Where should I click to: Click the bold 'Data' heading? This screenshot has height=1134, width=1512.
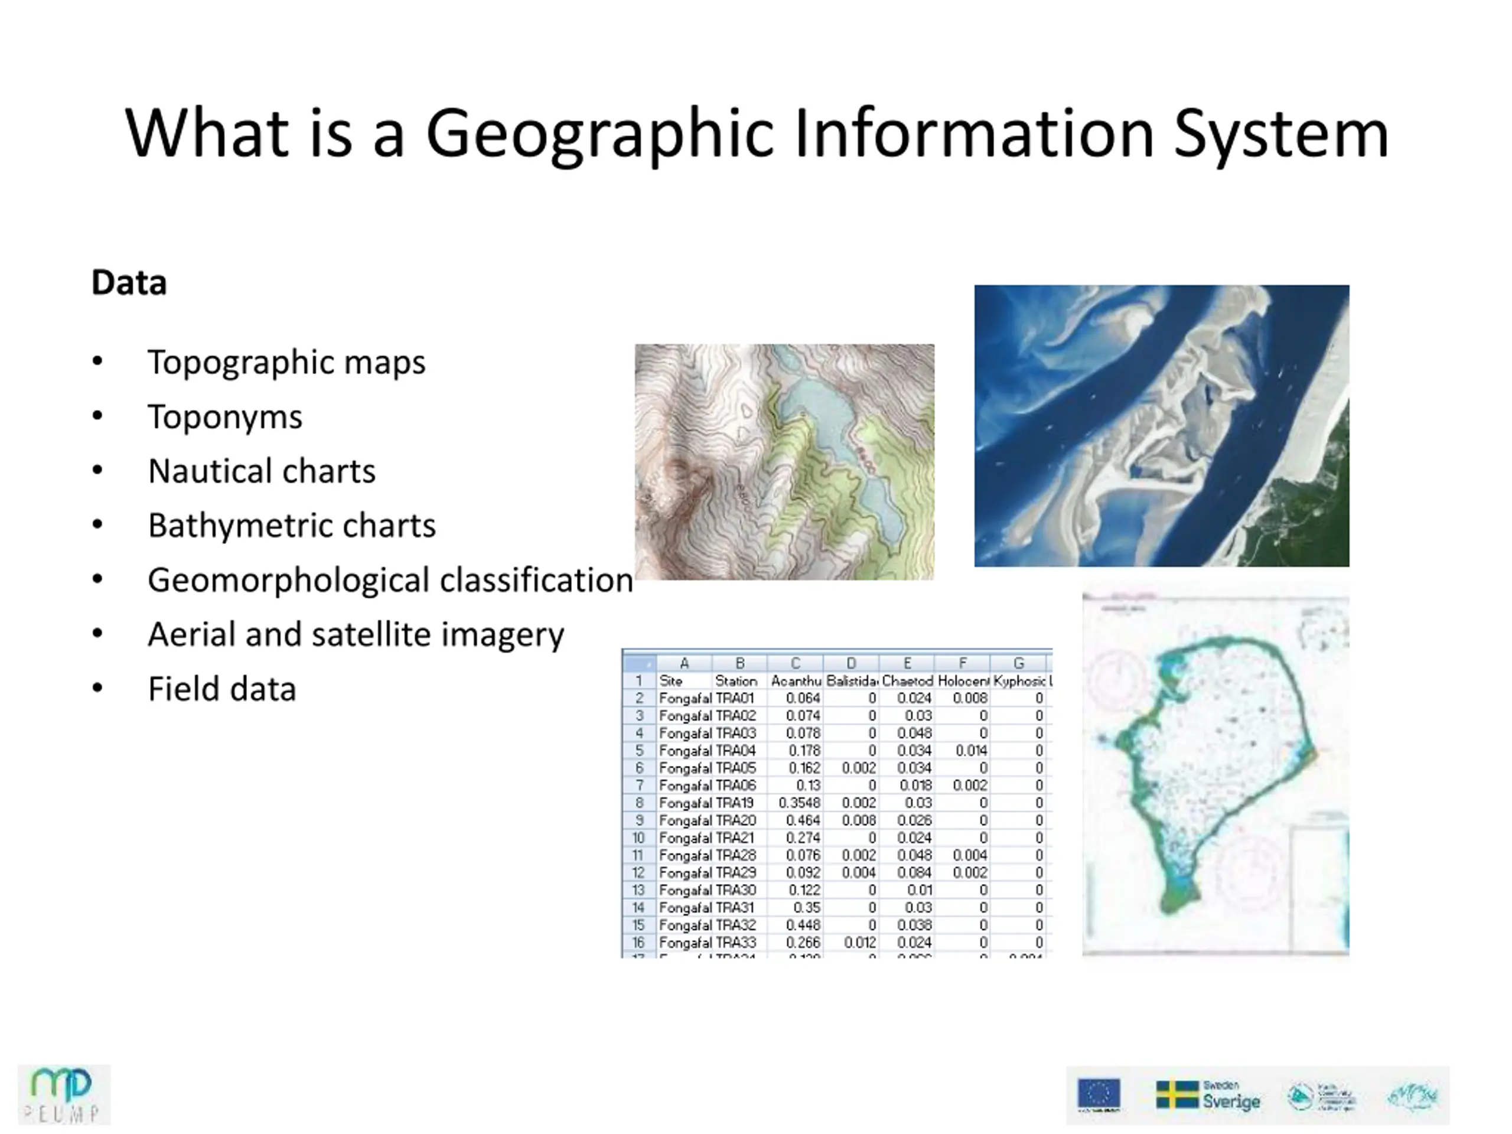click(129, 282)
